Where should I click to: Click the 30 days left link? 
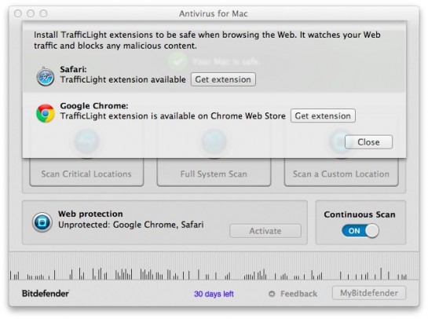point(214,294)
